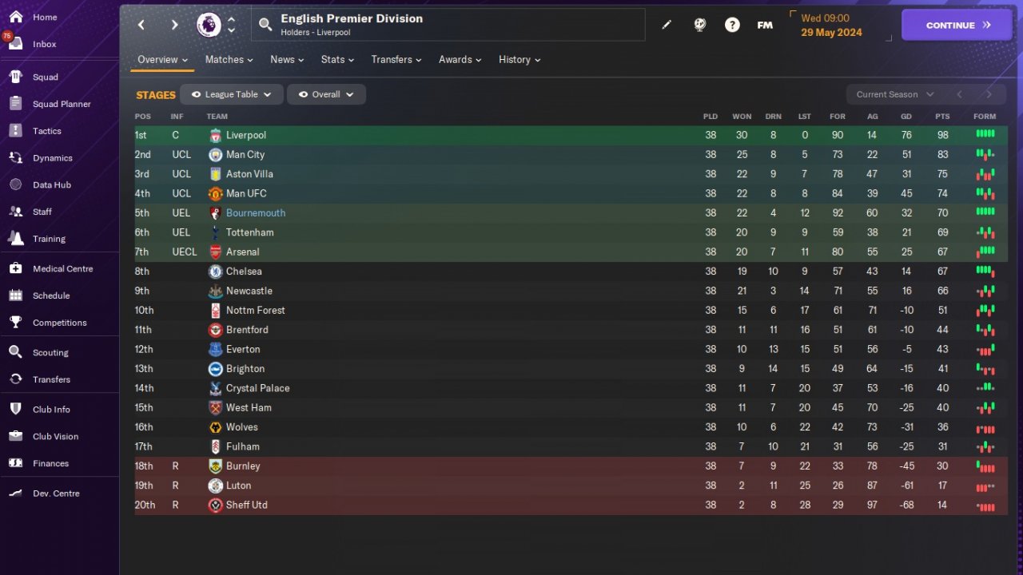Click the Liverpool team name
Viewport: 1023px width, 575px height.
246,136
